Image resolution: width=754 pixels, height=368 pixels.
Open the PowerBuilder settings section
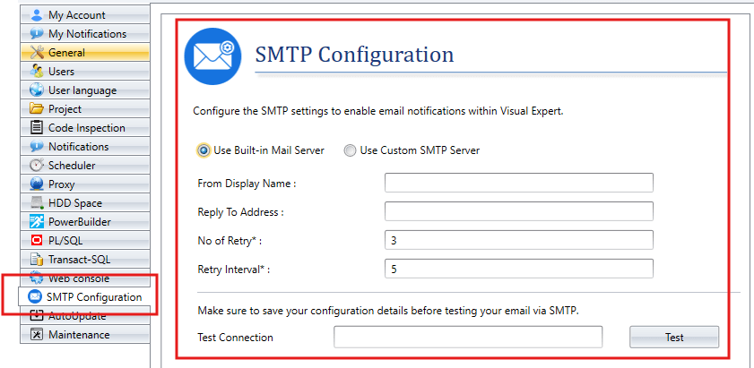click(85, 221)
